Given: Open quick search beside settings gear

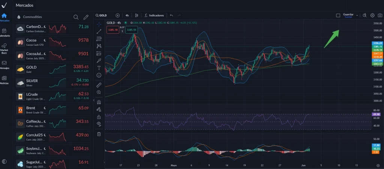Looking at the screenshot, I should [x=364, y=15].
